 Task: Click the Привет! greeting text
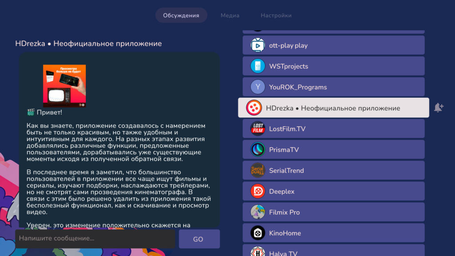coord(49,112)
